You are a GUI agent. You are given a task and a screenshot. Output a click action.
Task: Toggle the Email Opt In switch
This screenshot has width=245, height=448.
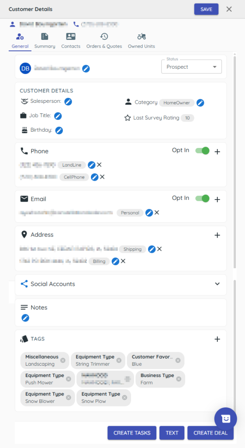tap(203, 198)
